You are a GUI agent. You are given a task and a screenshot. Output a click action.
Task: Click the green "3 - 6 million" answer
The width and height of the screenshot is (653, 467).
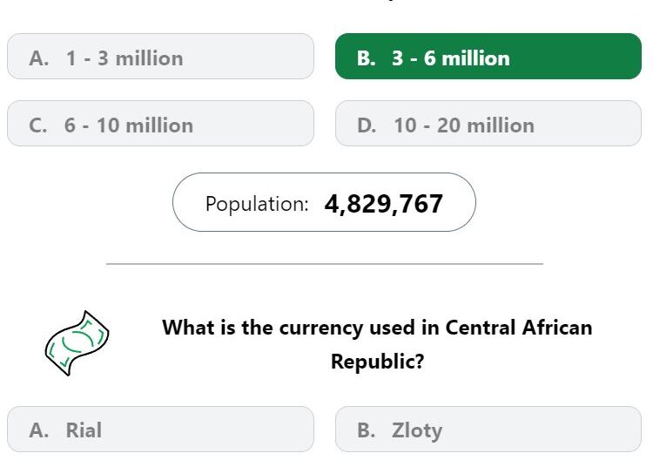(488, 58)
